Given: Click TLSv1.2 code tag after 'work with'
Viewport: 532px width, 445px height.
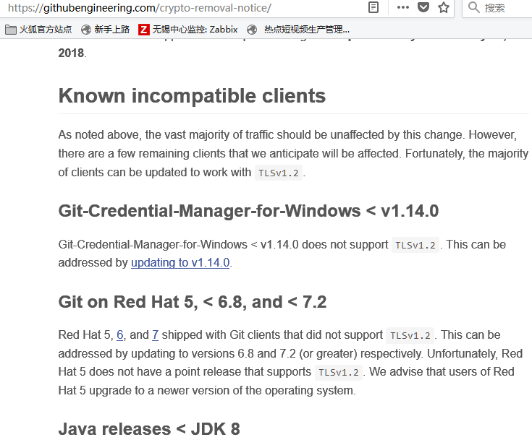Looking at the screenshot, I should pos(279,173).
